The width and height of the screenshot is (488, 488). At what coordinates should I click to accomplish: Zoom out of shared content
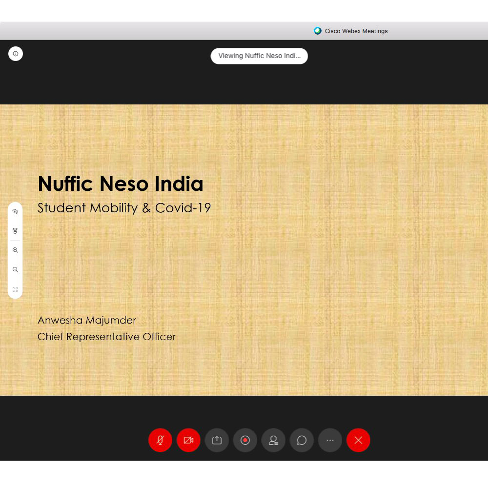point(15,269)
